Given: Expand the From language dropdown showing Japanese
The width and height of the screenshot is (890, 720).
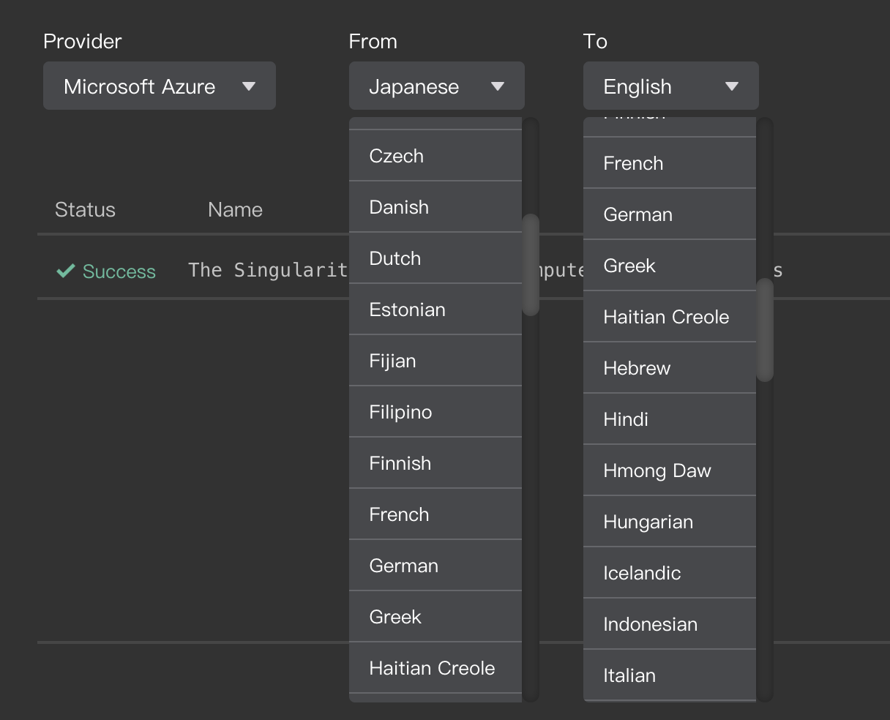Looking at the screenshot, I should (436, 86).
